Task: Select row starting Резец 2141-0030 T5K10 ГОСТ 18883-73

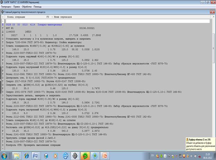Action: pyautogui.click(x=57, y=134)
